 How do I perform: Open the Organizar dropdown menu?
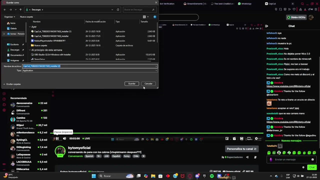coord(9,17)
